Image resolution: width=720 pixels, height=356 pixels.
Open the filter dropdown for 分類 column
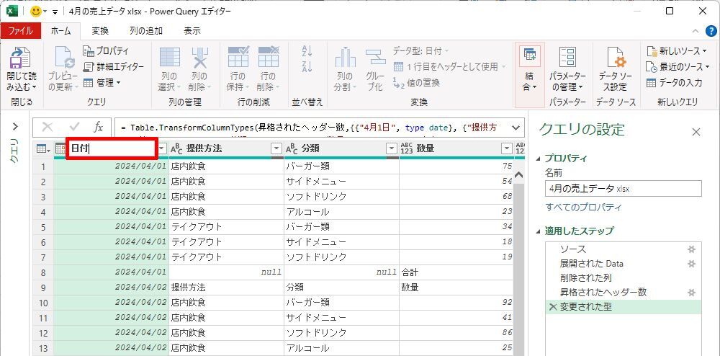[391, 148]
